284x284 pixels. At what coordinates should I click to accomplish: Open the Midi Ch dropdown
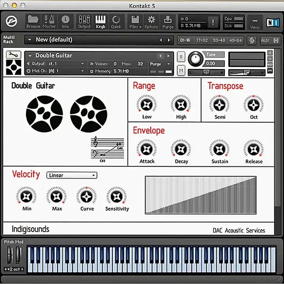[56, 71]
